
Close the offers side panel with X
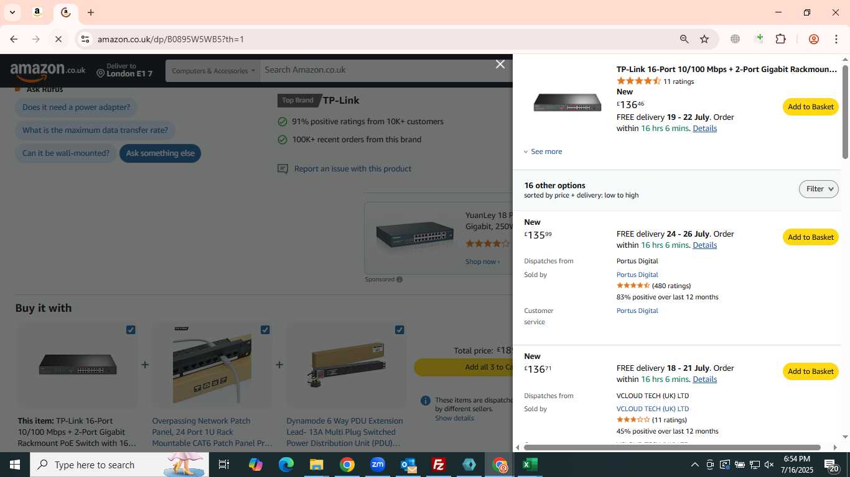500,64
